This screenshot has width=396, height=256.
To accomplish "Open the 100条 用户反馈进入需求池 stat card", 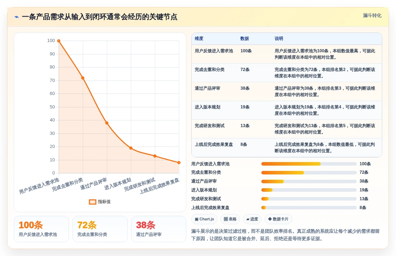I will pyautogui.click(x=41, y=229).
